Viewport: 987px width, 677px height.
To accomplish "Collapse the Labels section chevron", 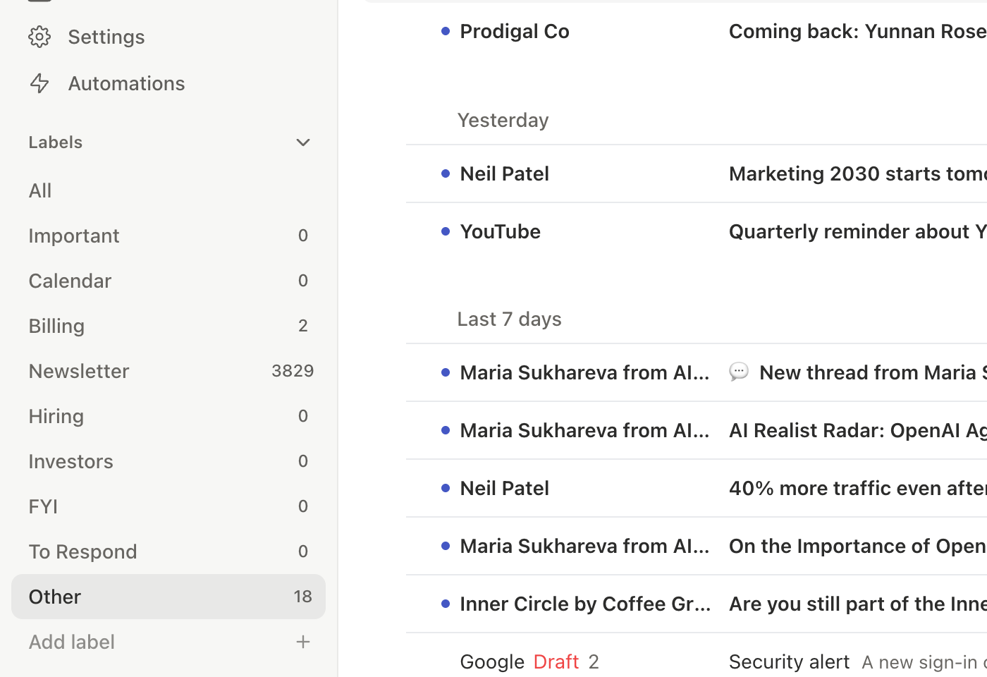I will click(303, 142).
